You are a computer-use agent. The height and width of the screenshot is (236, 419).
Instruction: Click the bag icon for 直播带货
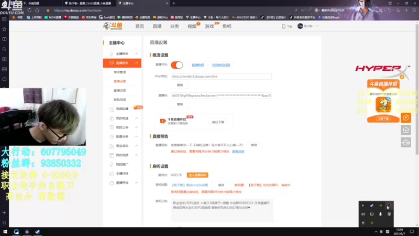pyautogui.click(x=112, y=183)
